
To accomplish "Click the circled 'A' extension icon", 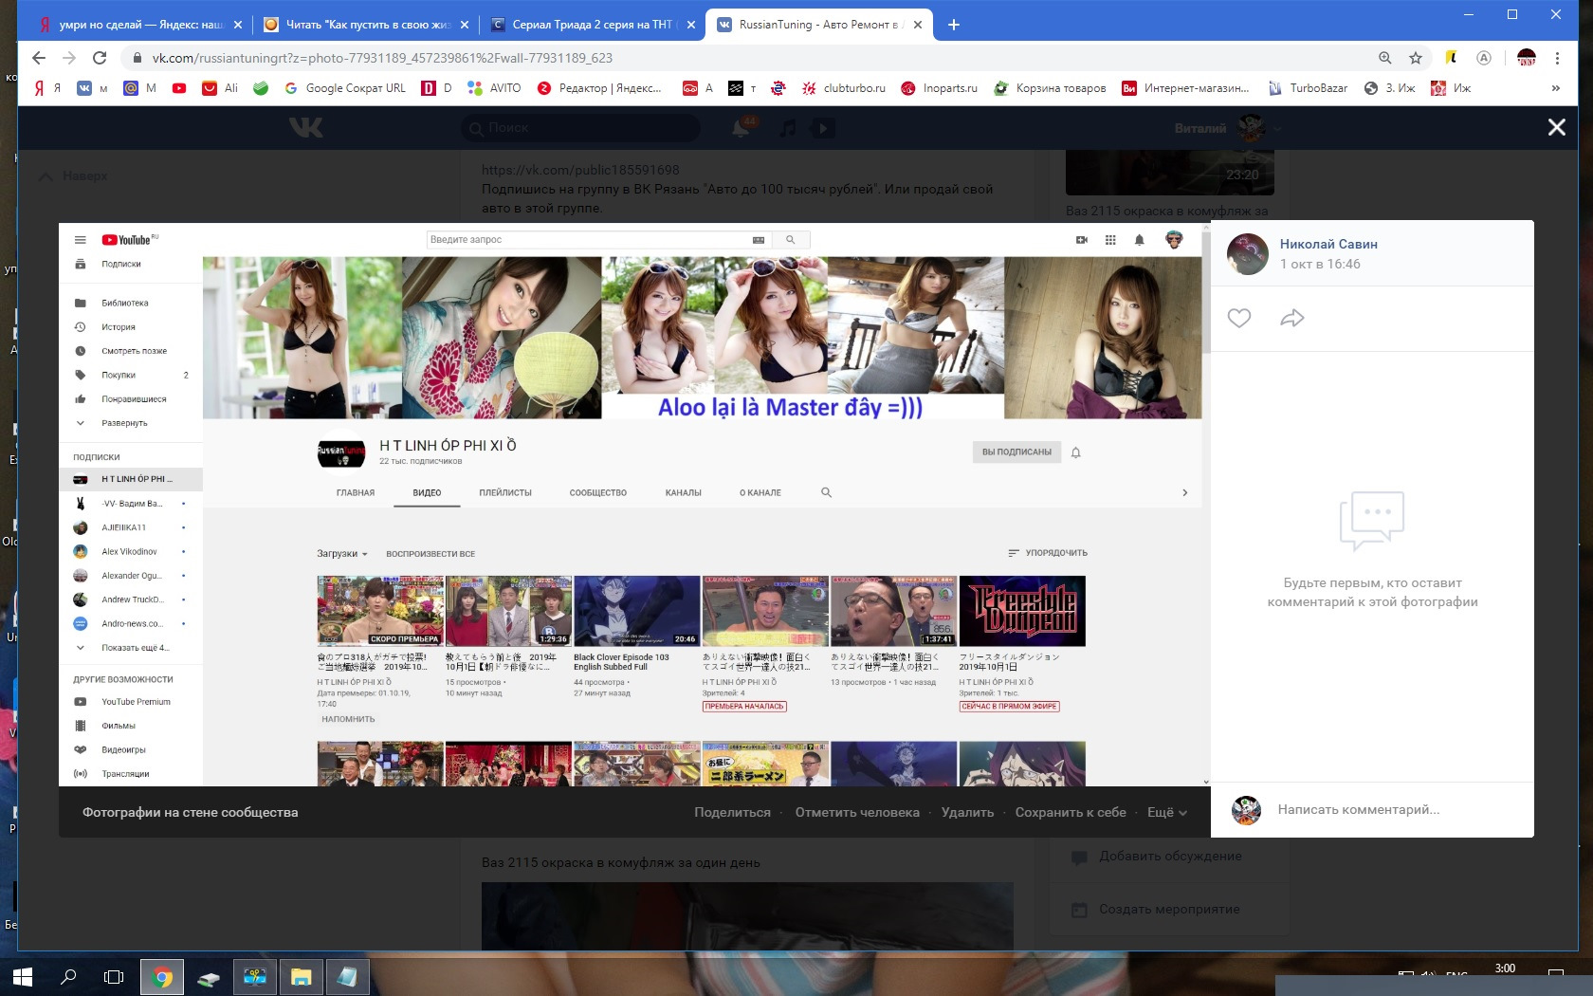I will tap(1484, 58).
